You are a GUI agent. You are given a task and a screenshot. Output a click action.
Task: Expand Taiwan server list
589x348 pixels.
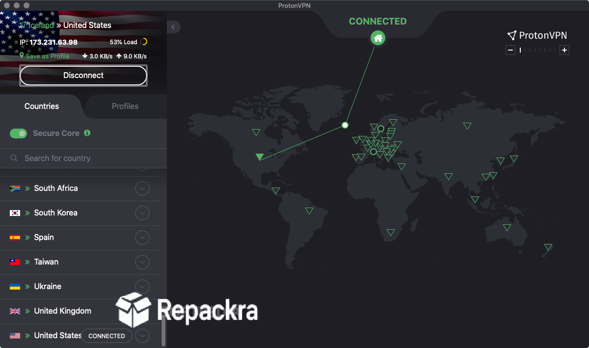142,262
